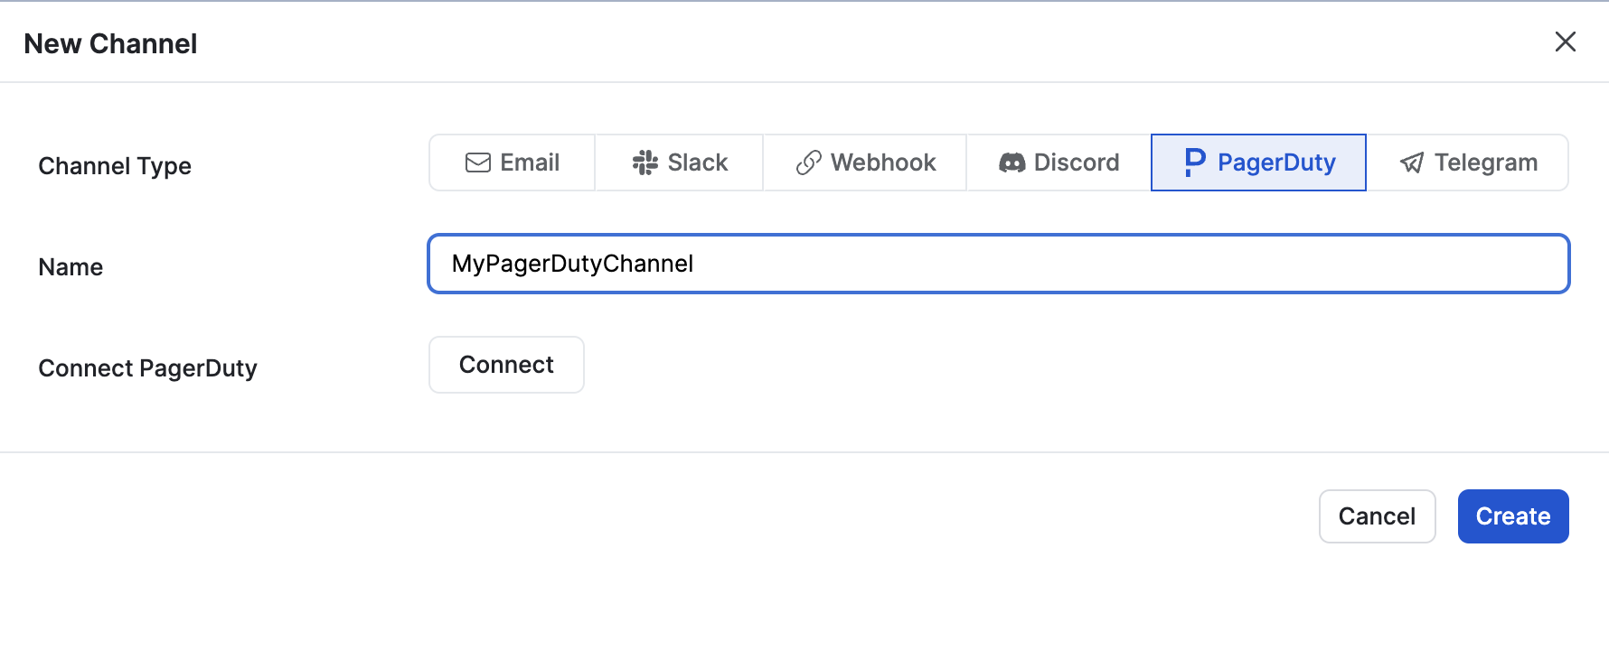Click the Slack logo icon

pos(645,162)
